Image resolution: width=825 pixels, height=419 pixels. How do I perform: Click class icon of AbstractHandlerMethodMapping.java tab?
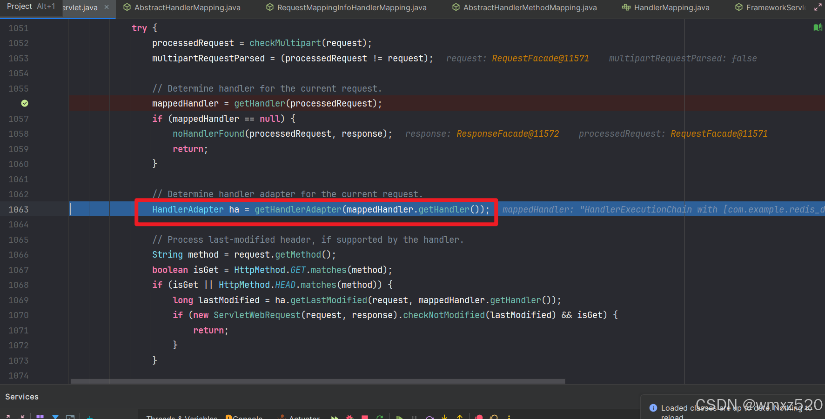456,7
